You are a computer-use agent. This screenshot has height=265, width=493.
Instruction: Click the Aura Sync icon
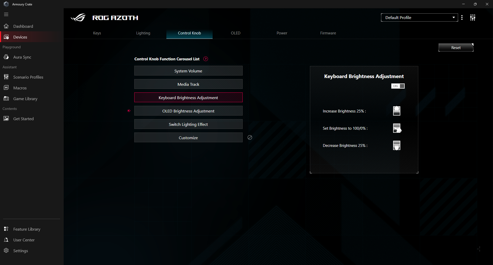6,57
